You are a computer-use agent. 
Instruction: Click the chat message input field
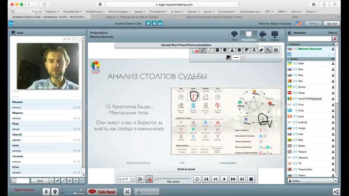23,181
